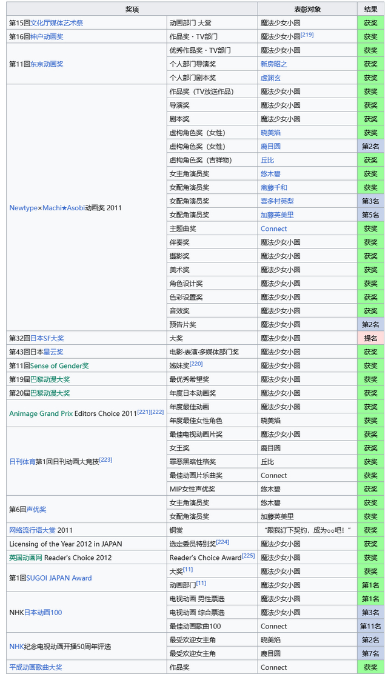
Task: Click the pink 提名 result cell
Action: click(370, 338)
